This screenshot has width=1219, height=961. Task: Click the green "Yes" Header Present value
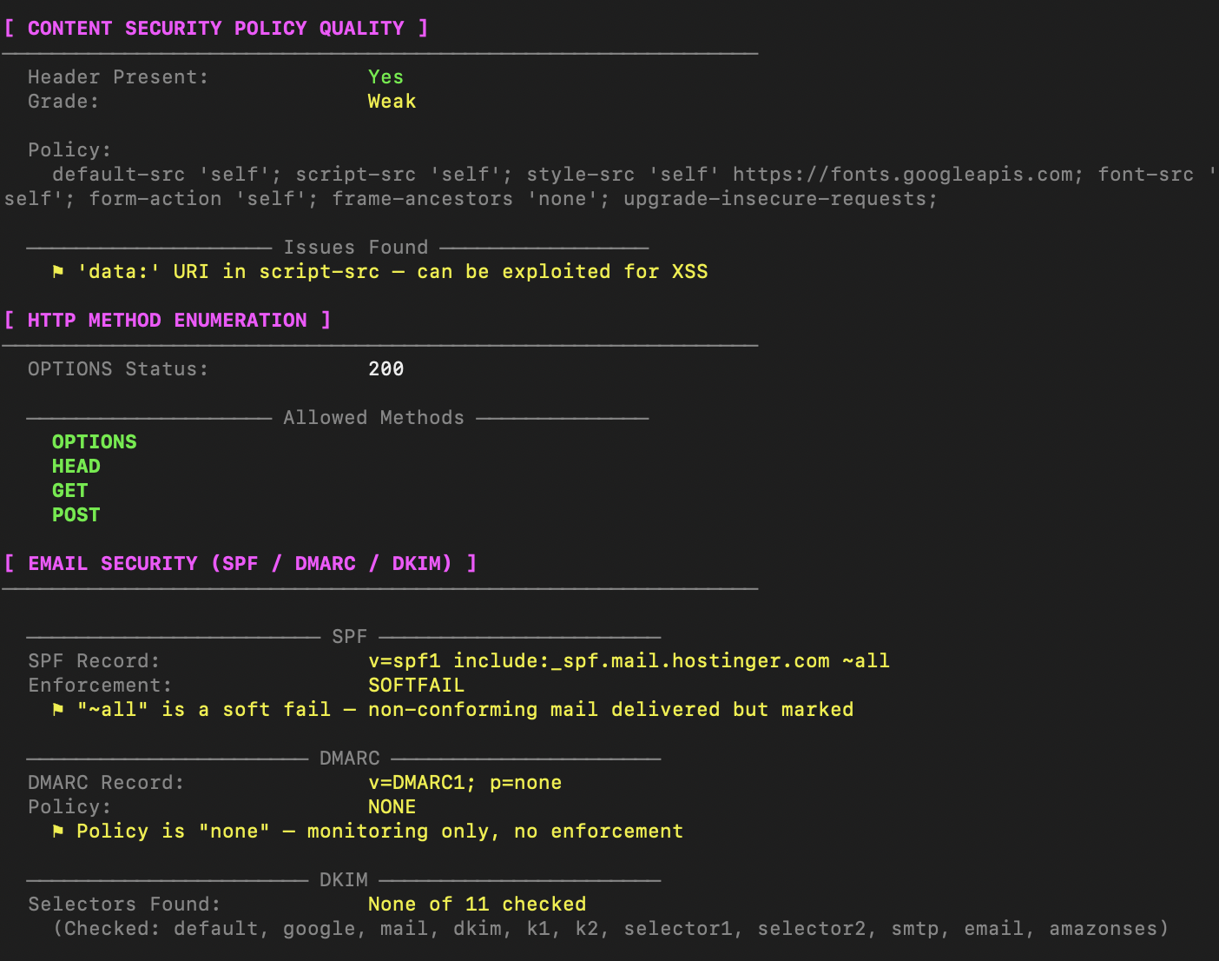pos(385,77)
